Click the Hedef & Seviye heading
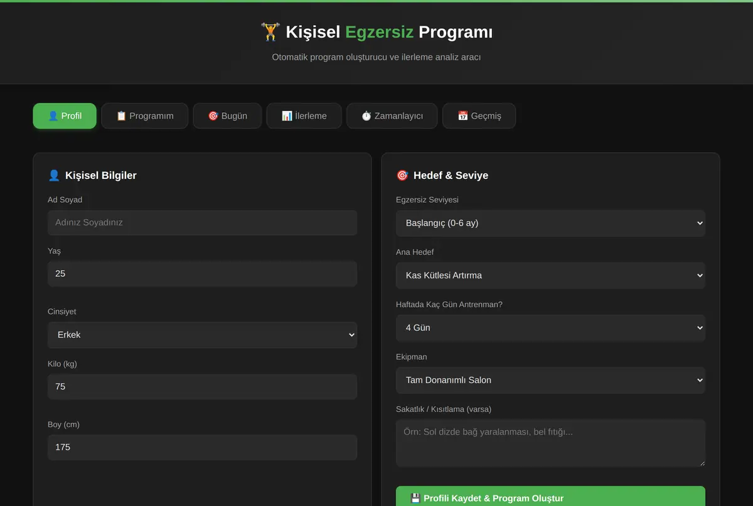This screenshot has height=506, width=753. pyautogui.click(x=451, y=175)
